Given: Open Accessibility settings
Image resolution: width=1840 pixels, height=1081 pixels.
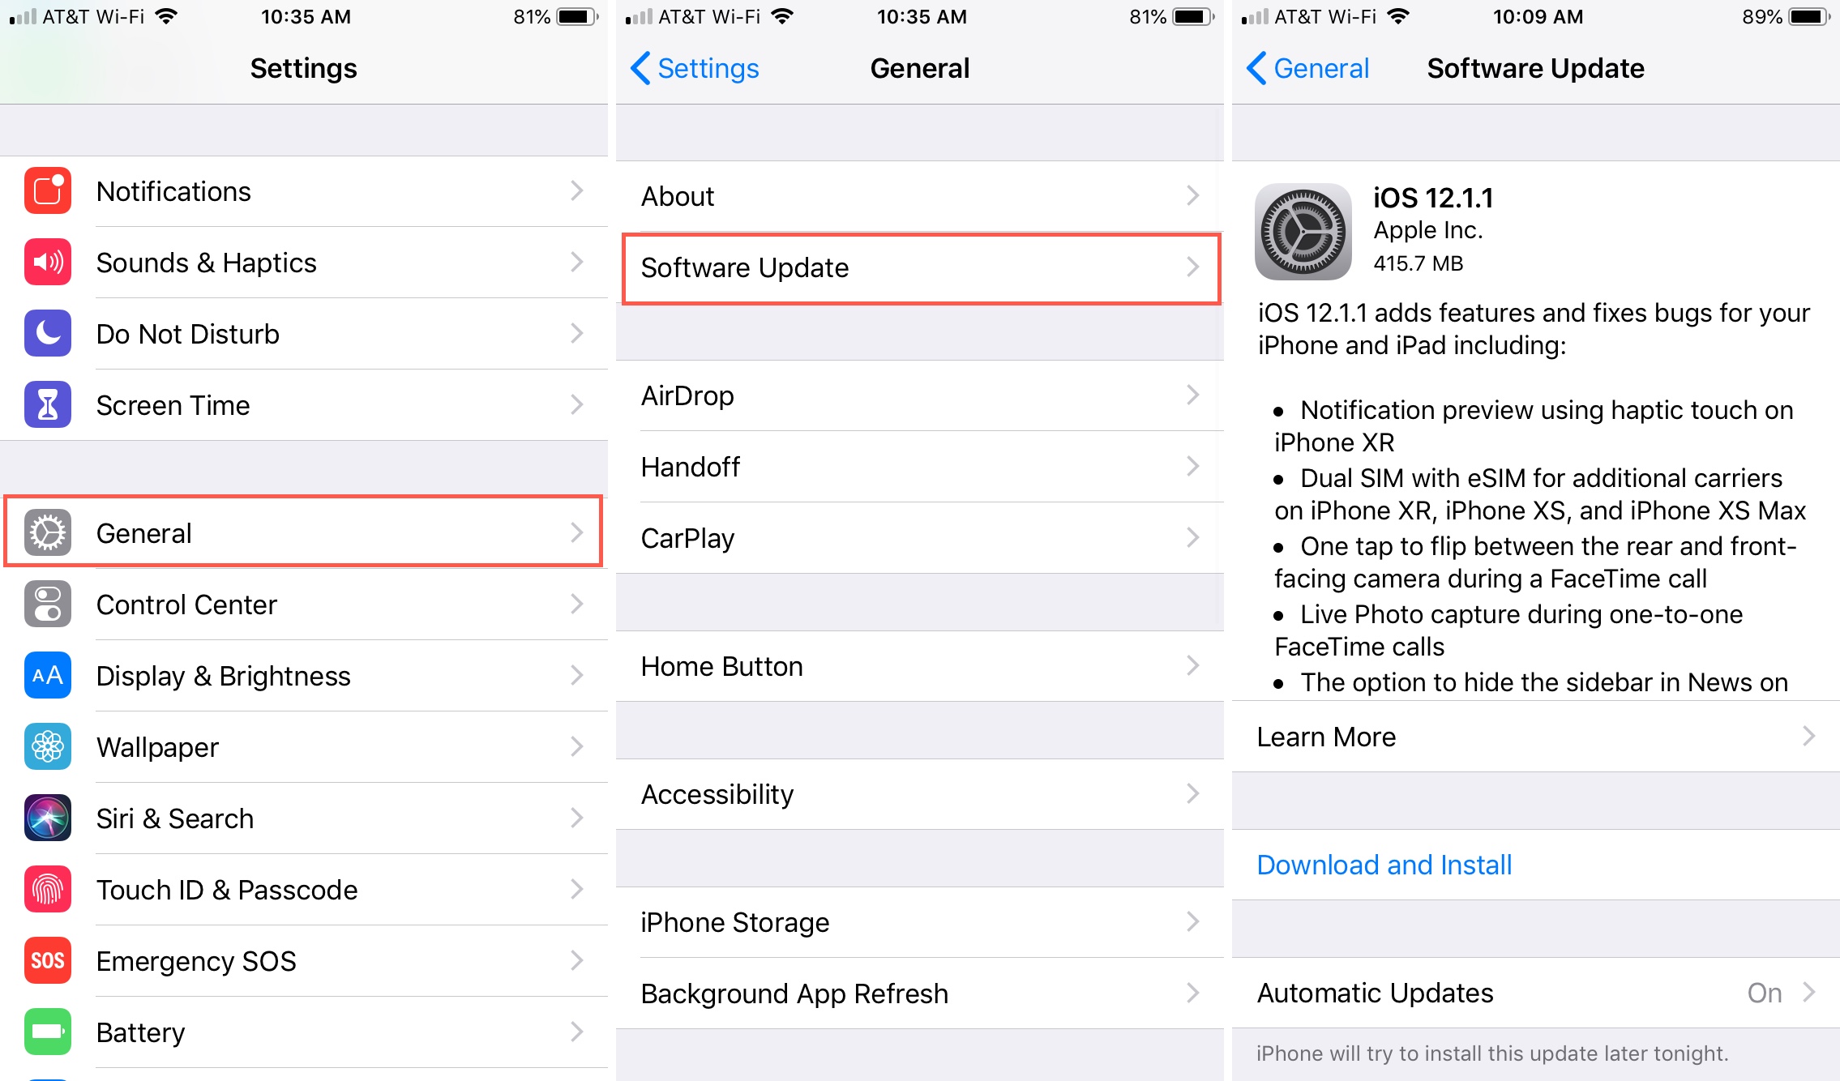Looking at the screenshot, I should (918, 794).
